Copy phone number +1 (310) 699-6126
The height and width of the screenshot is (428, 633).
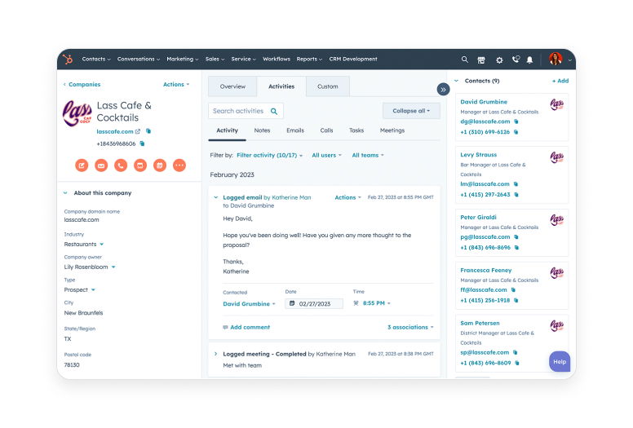(516, 132)
